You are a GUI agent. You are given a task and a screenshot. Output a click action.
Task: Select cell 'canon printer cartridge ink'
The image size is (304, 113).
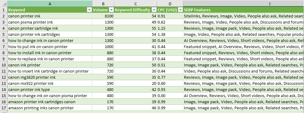click(x=50, y=28)
